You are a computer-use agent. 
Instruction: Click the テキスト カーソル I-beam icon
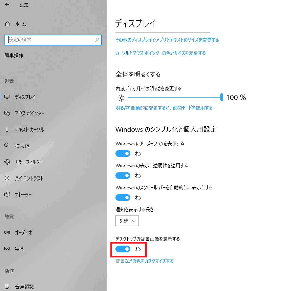(x=7, y=129)
